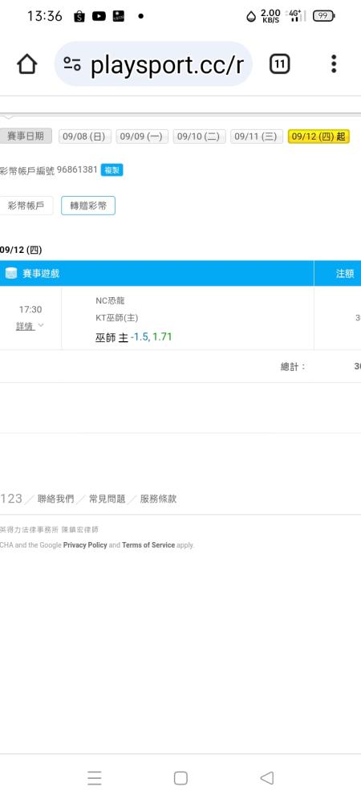Screen dimensions: 361x803
Task: Open the 常見問題 footer link
Action: coord(107,499)
